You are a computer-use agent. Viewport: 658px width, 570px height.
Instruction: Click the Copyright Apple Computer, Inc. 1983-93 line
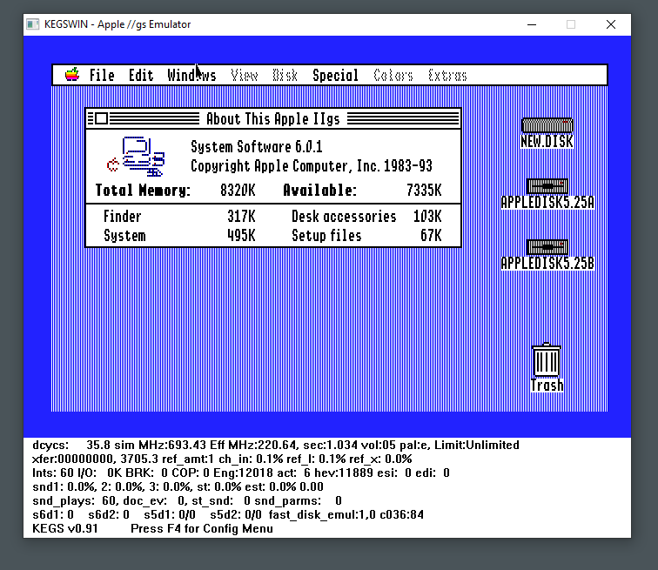click(312, 166)
